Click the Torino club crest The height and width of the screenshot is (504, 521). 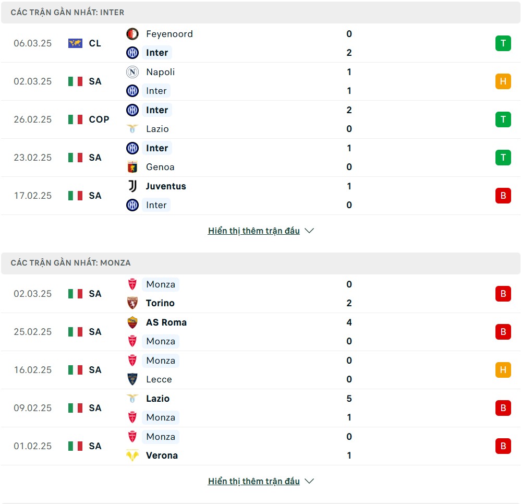(x=132, y=303)
